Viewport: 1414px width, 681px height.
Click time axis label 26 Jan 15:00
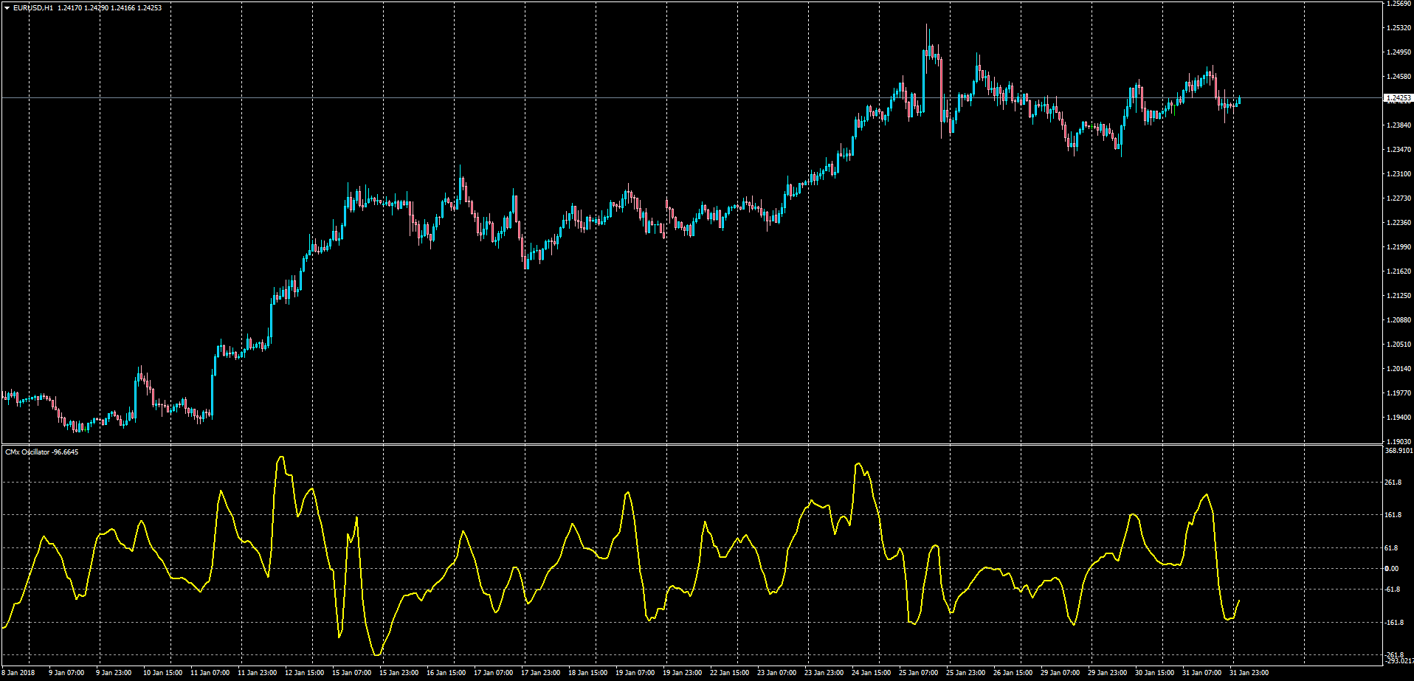(x=1013, y=673)
